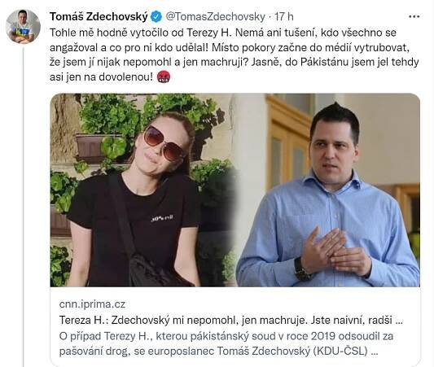
Task: Click the thread line below the avatar
Action: [x=24, y=207]
